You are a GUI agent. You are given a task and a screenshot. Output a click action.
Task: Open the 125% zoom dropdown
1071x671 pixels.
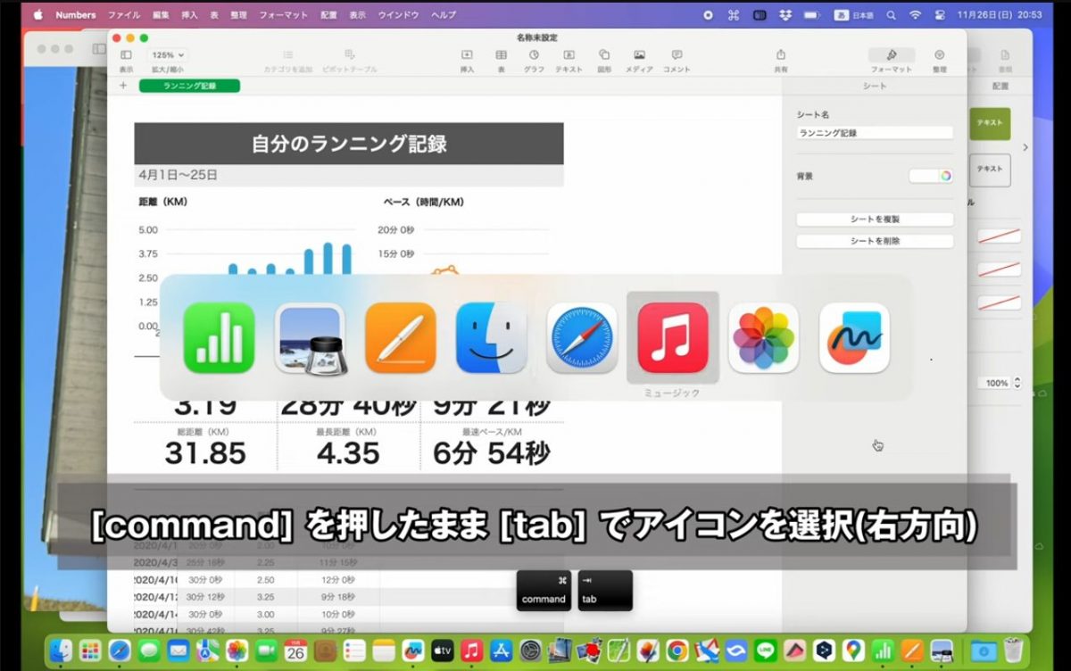click(x=167, y=54)
